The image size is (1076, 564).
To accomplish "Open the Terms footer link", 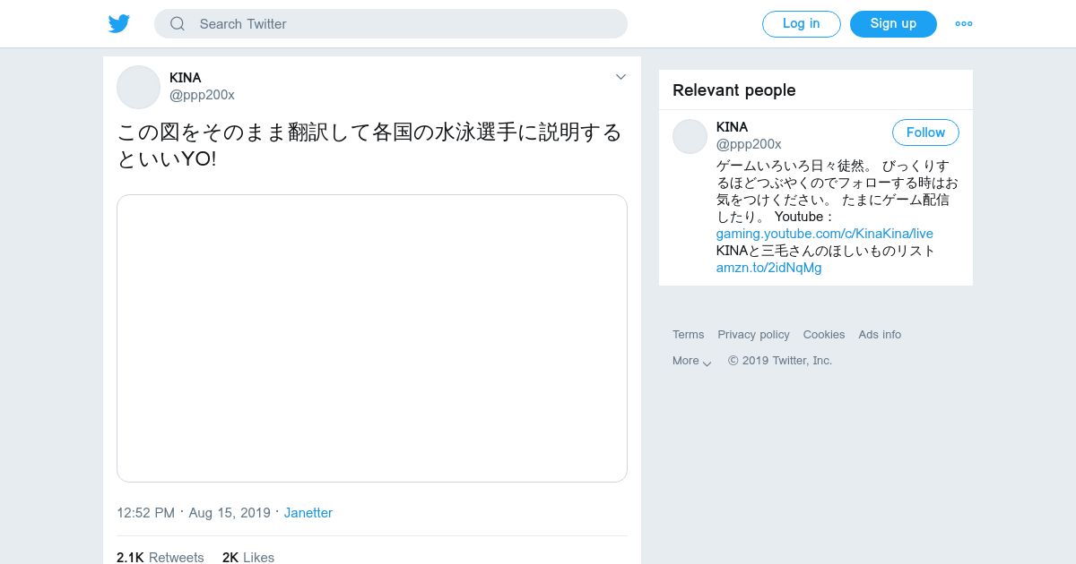I will 689,335.
